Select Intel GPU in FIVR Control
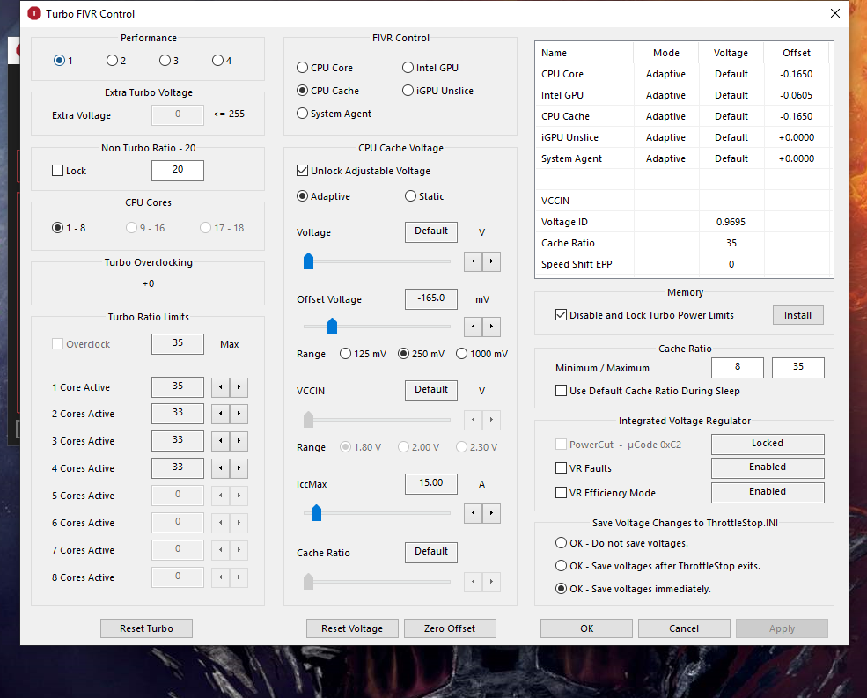867x698 pixels. [430, 68]
